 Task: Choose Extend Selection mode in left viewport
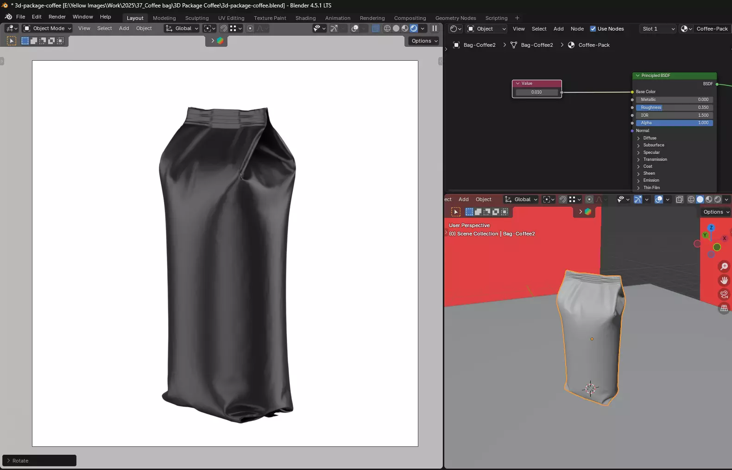pyautogui.click(x=34, y=41)
